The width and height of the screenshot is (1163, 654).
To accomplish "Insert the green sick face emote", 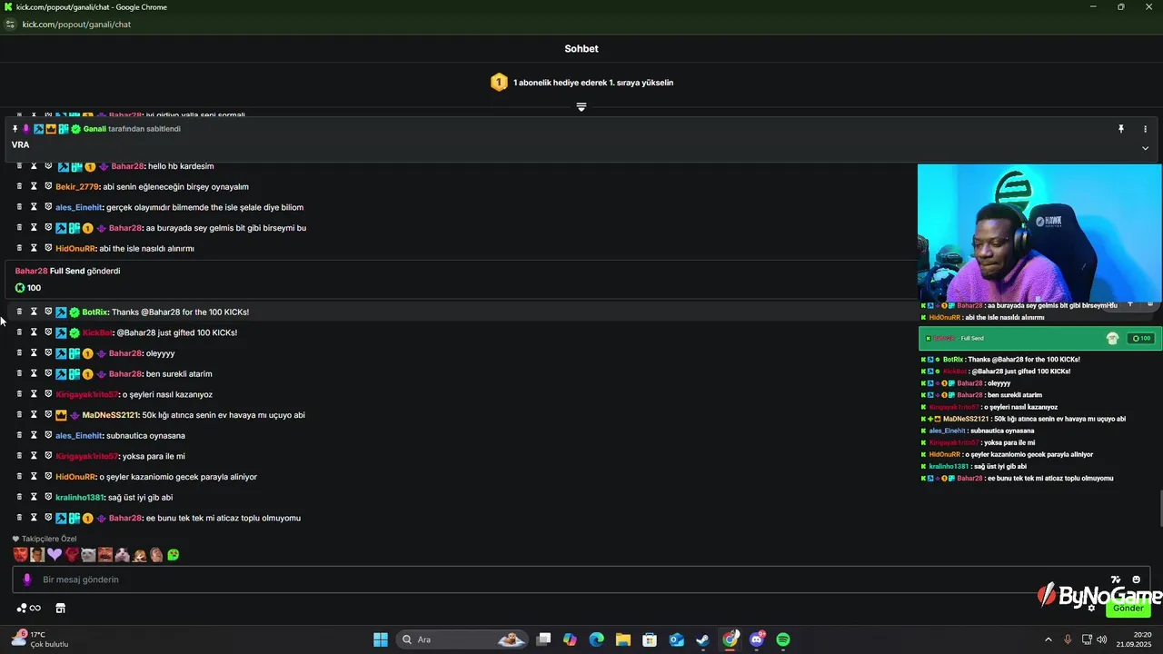I will 174,555.
